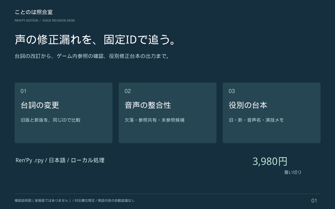Click the ことのは照合室 title text
This screenshot has height=209, width=335.
click(x=34, y=12)
